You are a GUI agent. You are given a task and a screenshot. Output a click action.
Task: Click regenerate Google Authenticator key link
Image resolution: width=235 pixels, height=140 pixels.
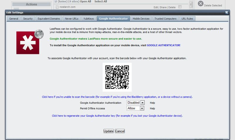[x=117, y=116]
